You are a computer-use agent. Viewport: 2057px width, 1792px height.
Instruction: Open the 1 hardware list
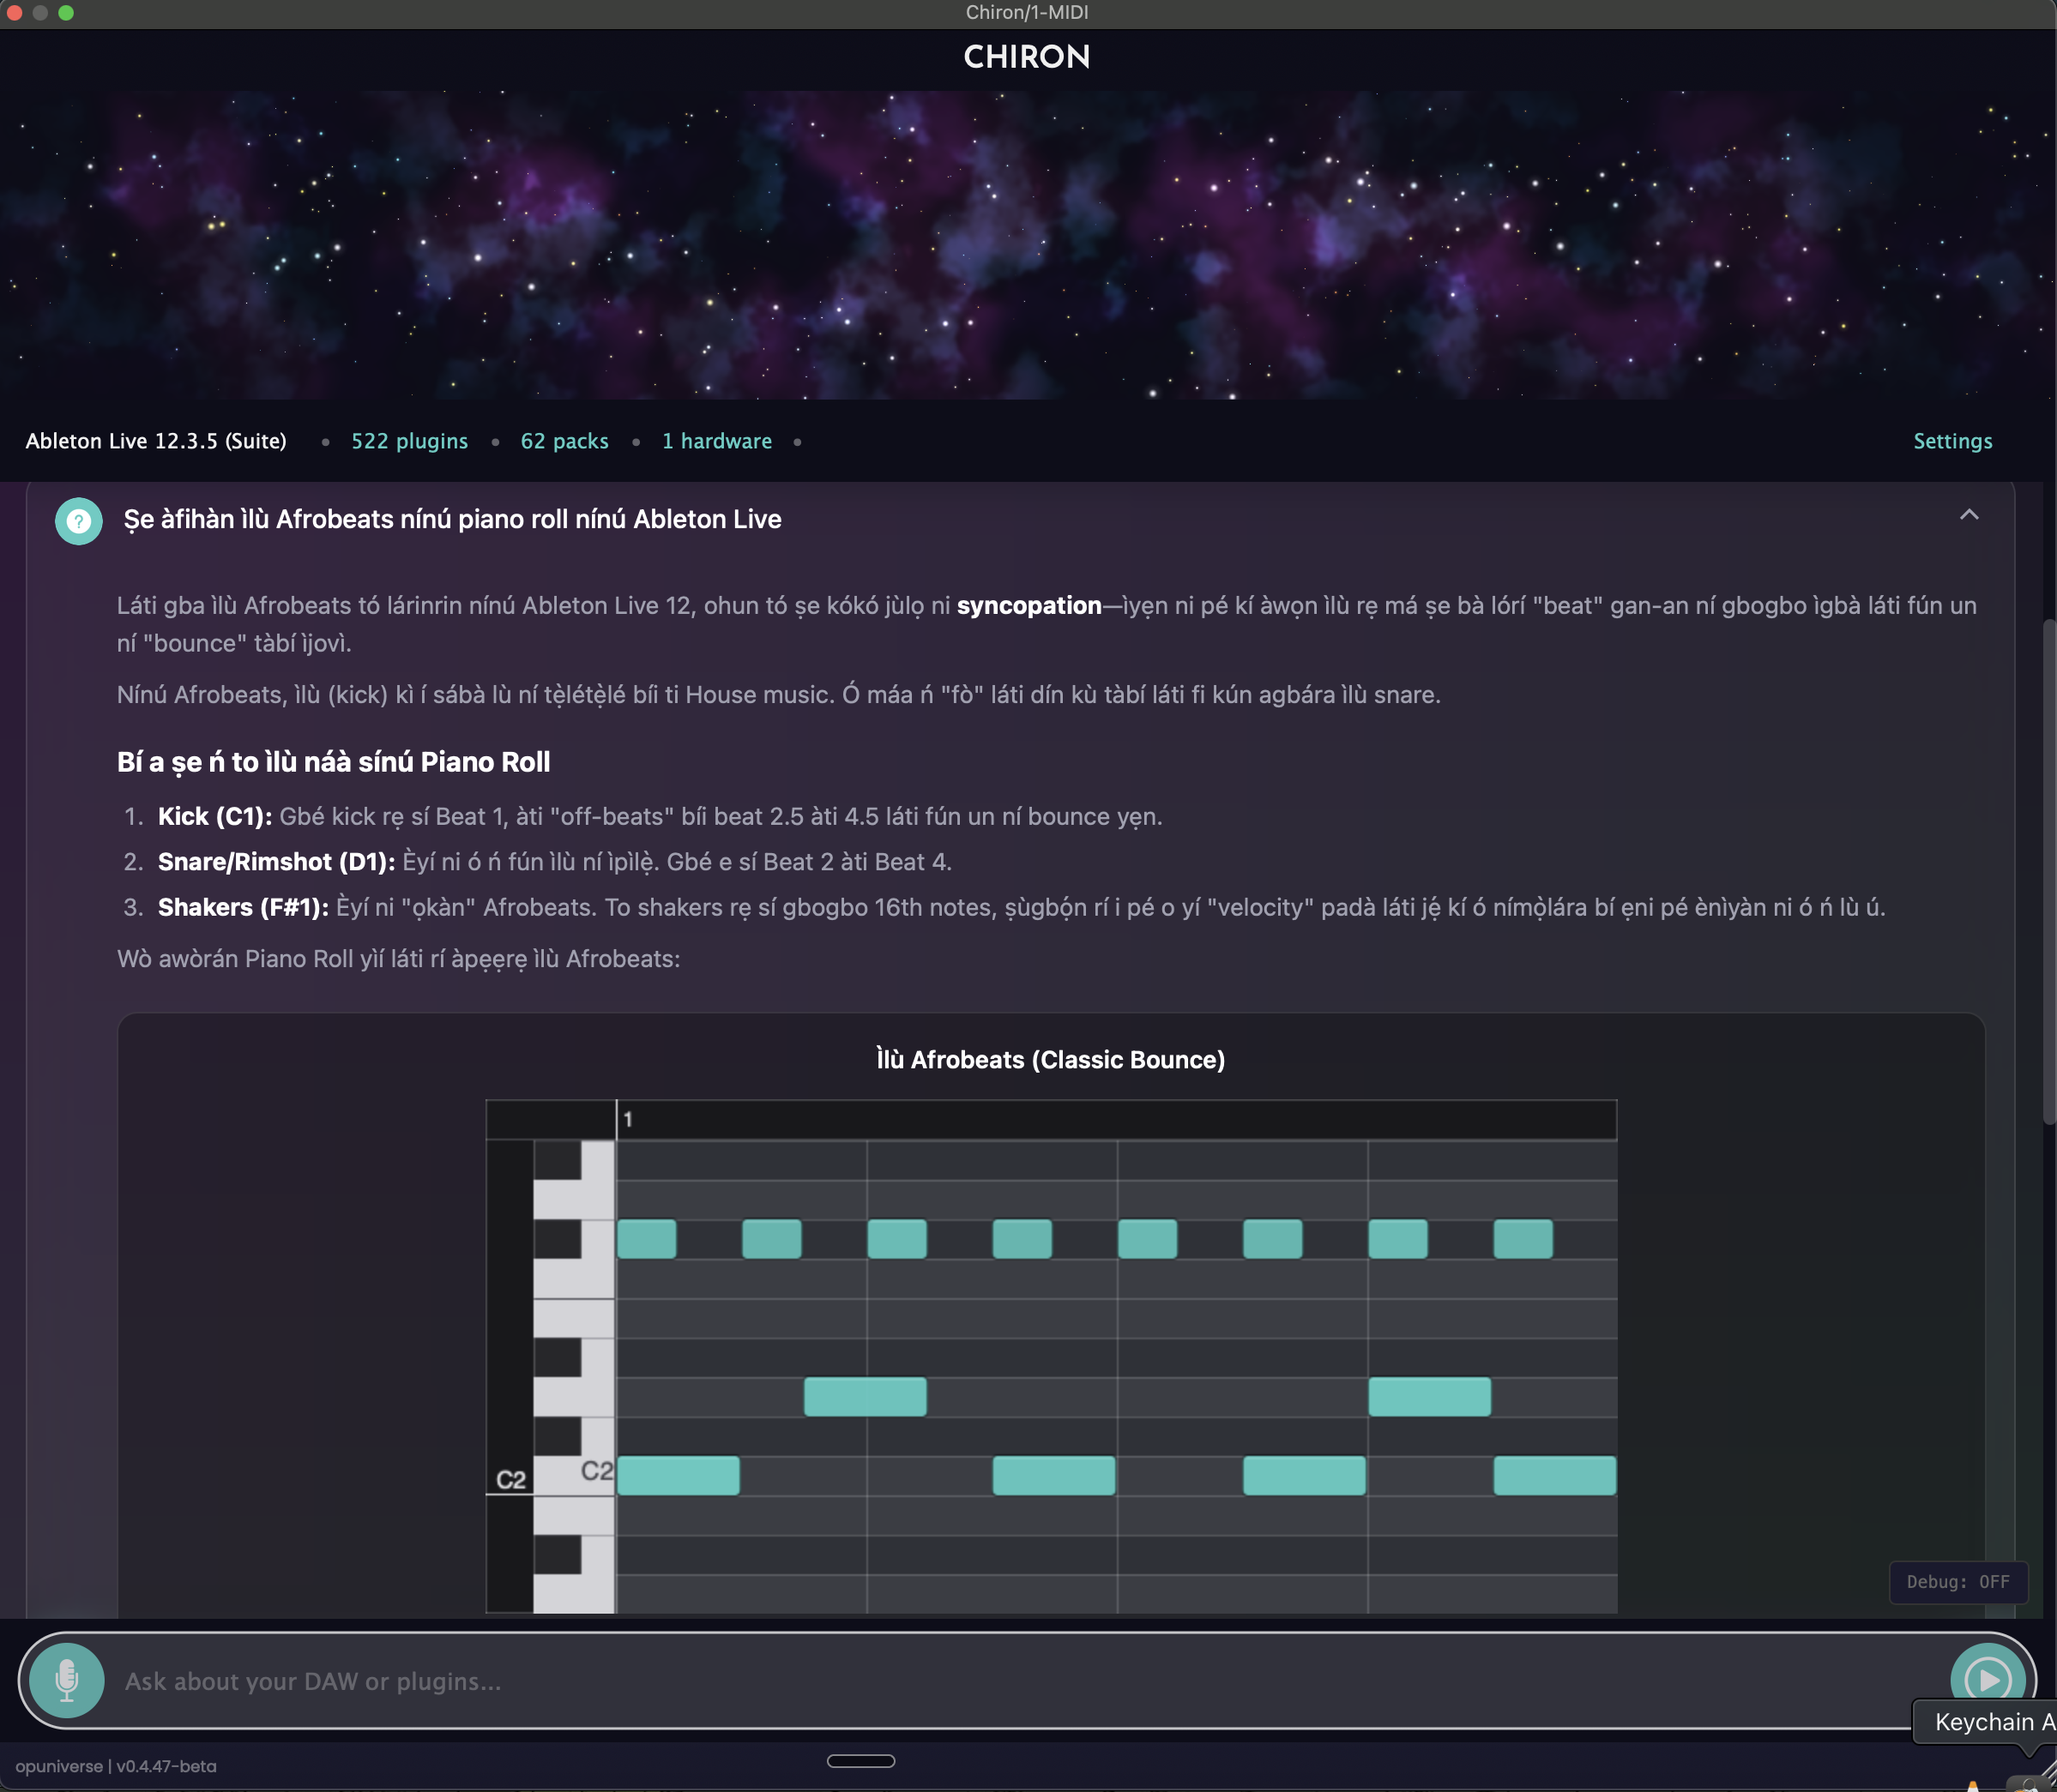pyautogui.click(x=716, y=441)
